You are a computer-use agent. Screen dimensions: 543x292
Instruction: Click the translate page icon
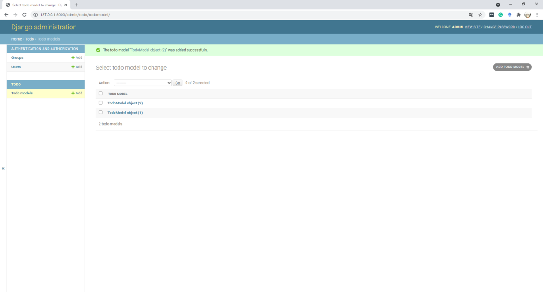point(471,14)
